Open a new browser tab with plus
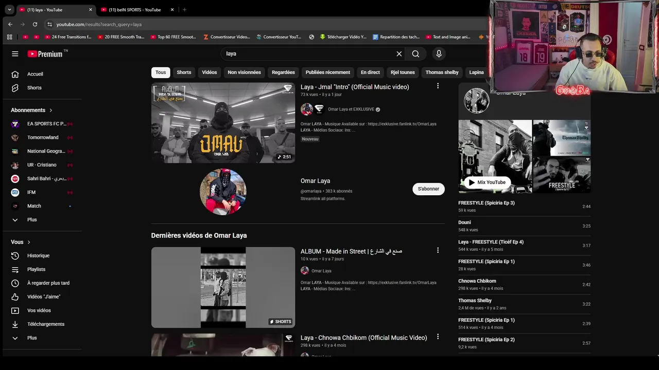The height and width of the screenshot is (370, 659). pyautogui.click(x=184, y=9)
